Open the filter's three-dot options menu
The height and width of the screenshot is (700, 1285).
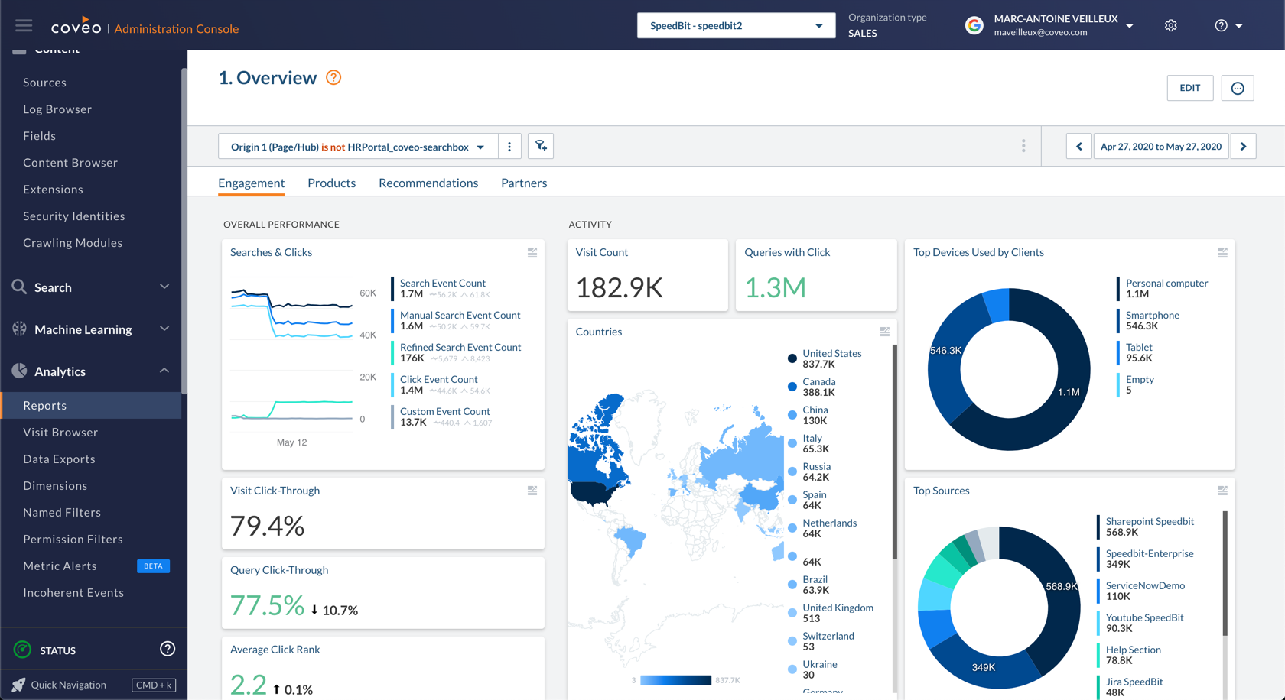coord(509,146)
